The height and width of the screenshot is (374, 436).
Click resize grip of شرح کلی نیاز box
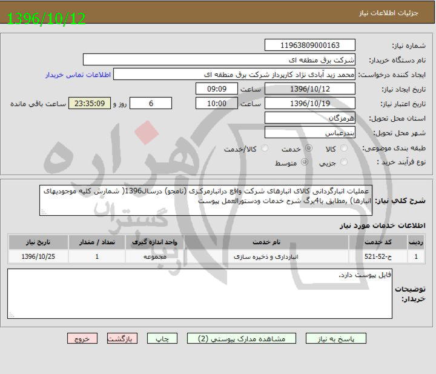[x=43, y=212]
